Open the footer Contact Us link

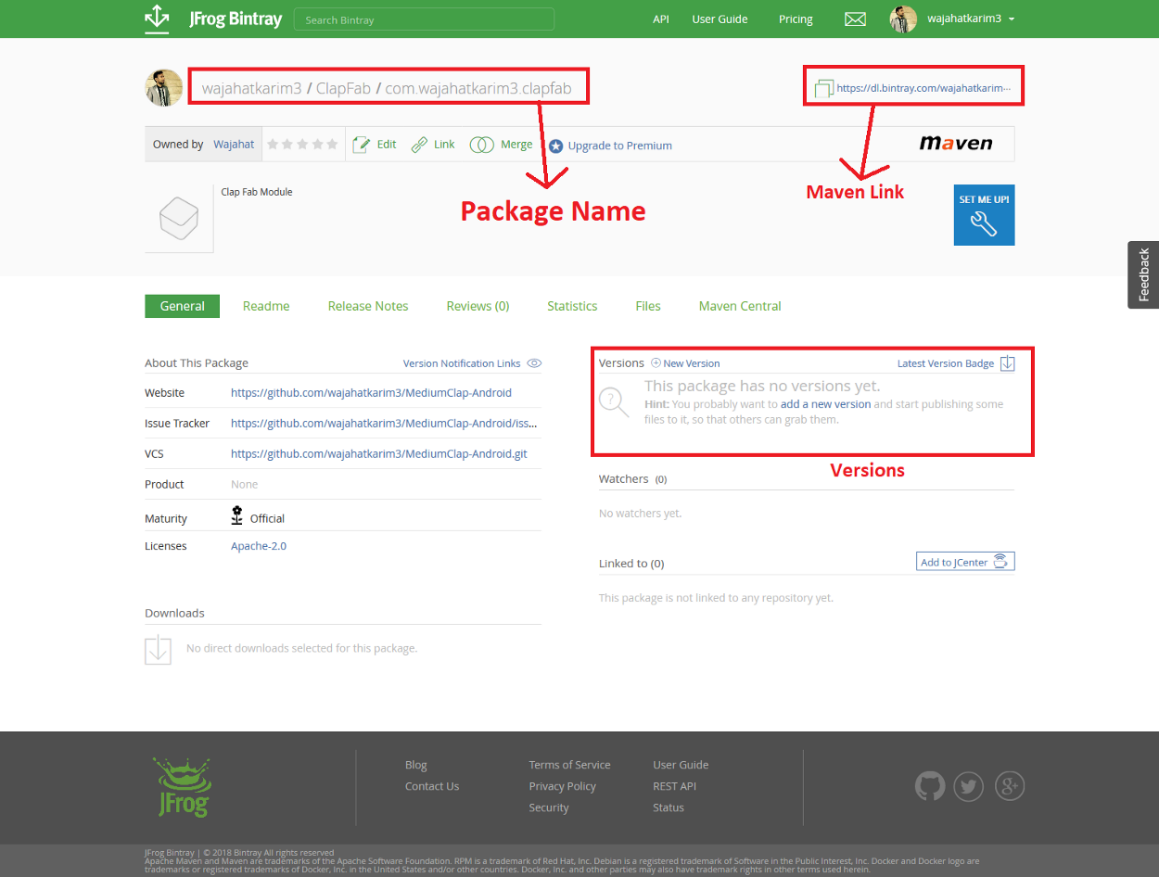pyautogui.click(x=432, y=786)
